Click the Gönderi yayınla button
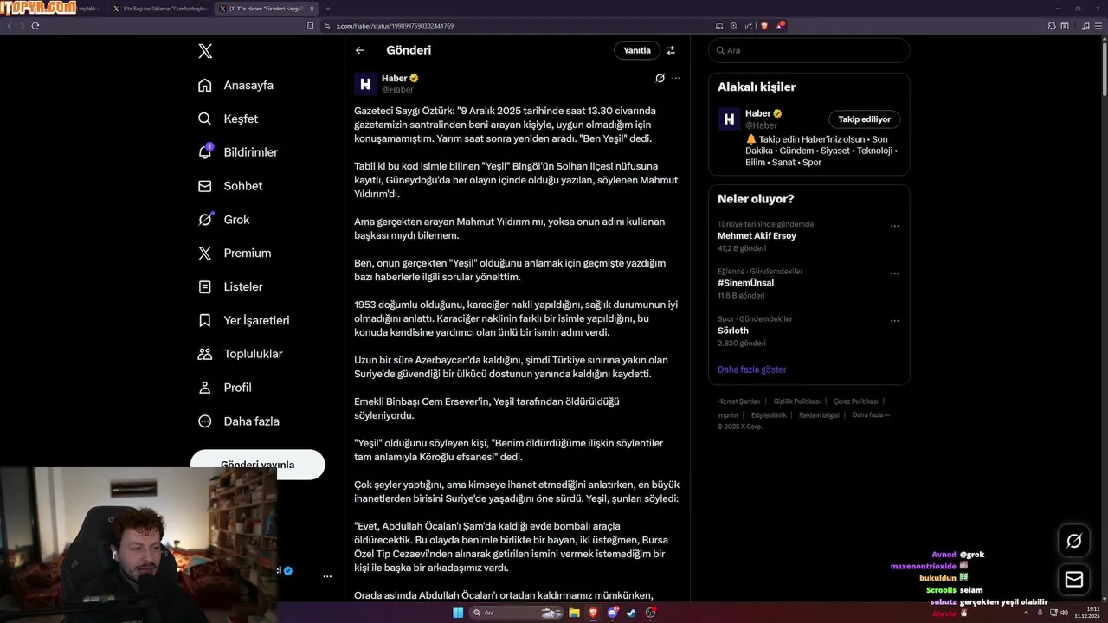The width and height of the screenshot is (1108, 623). click(258, 465)
